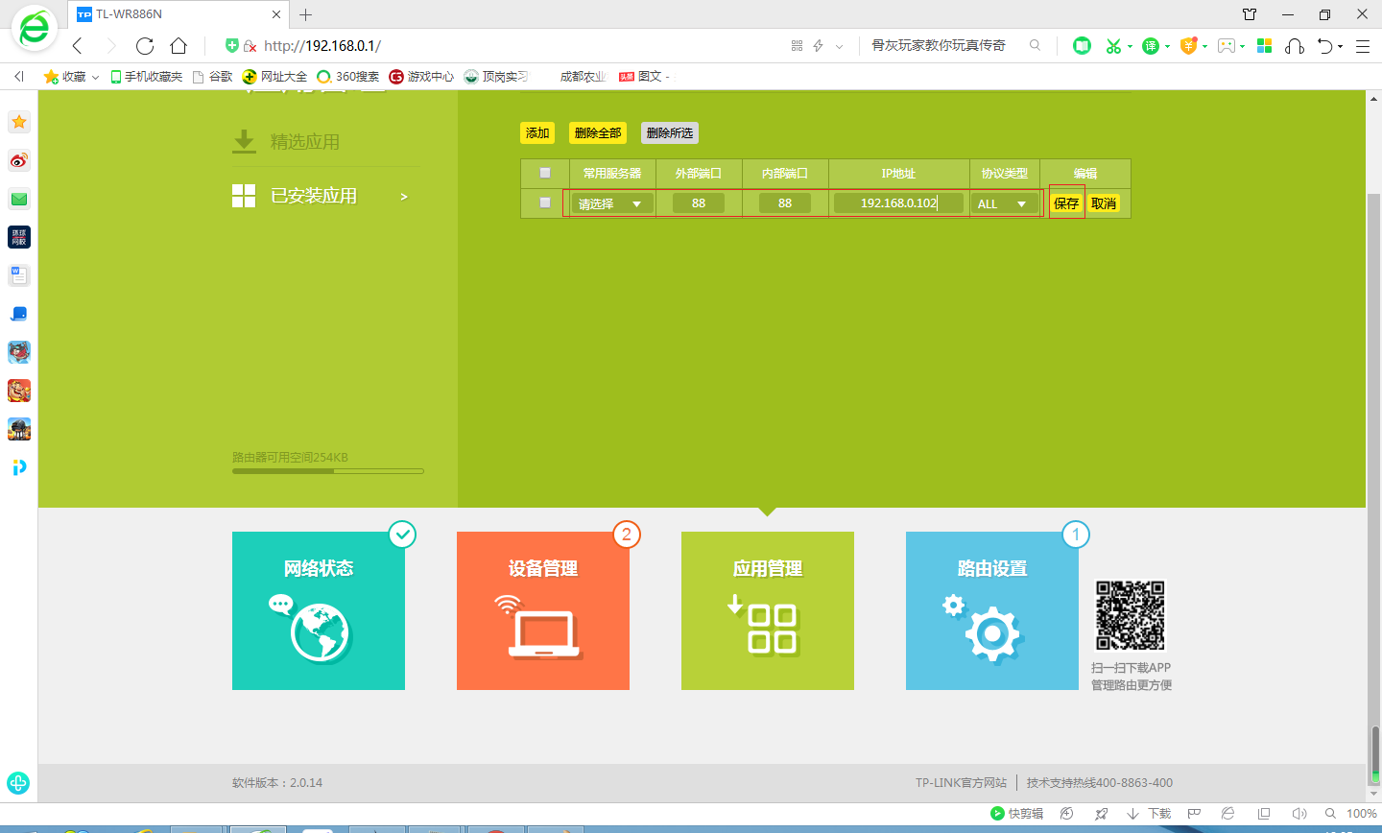This screenshot has height=833, width=1382.
Task: Click the green security shield icon
Action: tap(231, 45)
